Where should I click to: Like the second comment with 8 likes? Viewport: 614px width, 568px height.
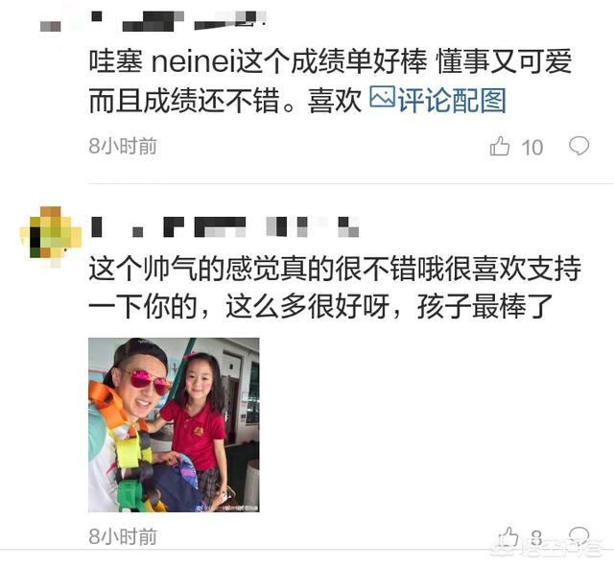pyautogui.click(x=508, y=537)
